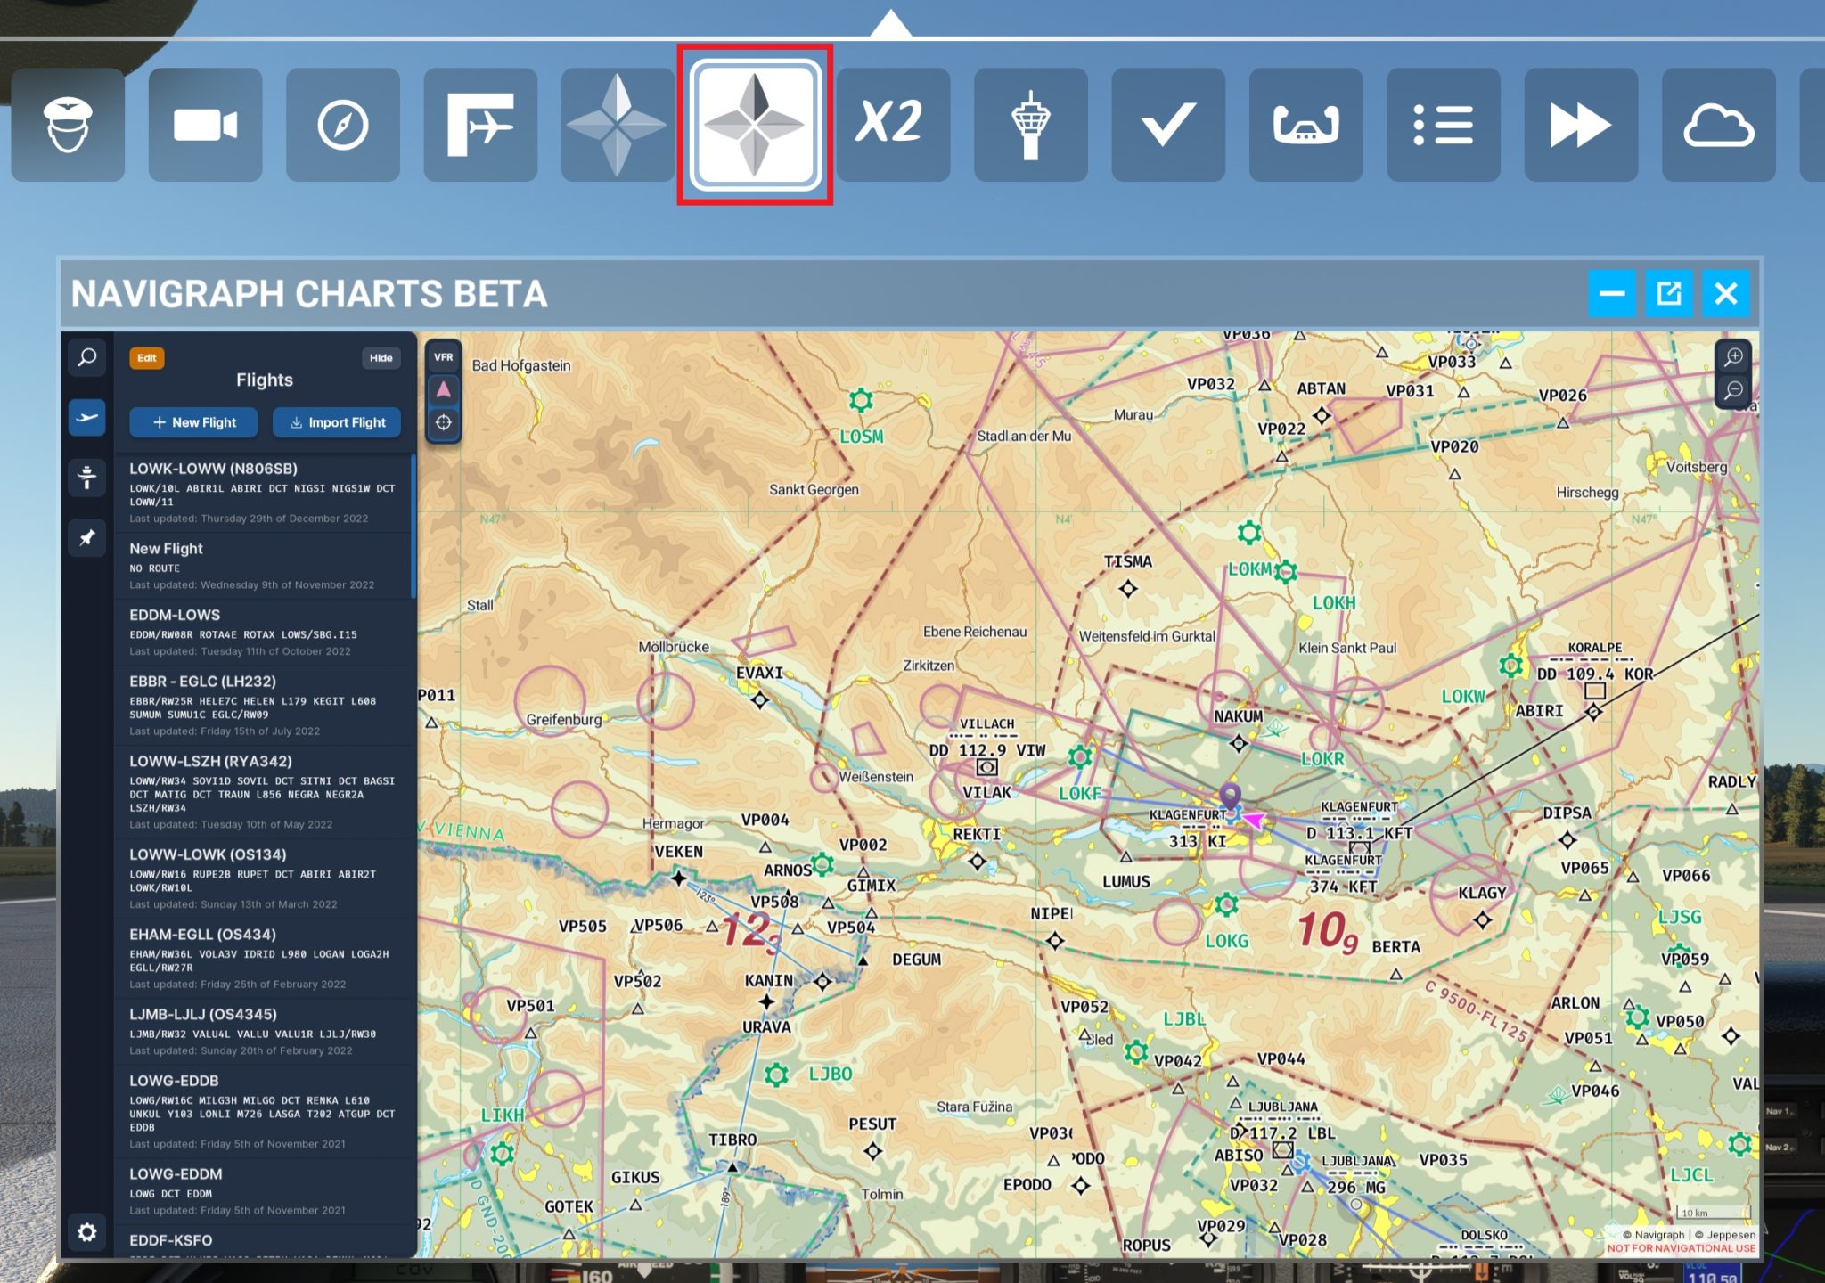The image size is (1825, 1283).
Task: Click the LJBO airport symbol on the map
Action: [776, 1075]
